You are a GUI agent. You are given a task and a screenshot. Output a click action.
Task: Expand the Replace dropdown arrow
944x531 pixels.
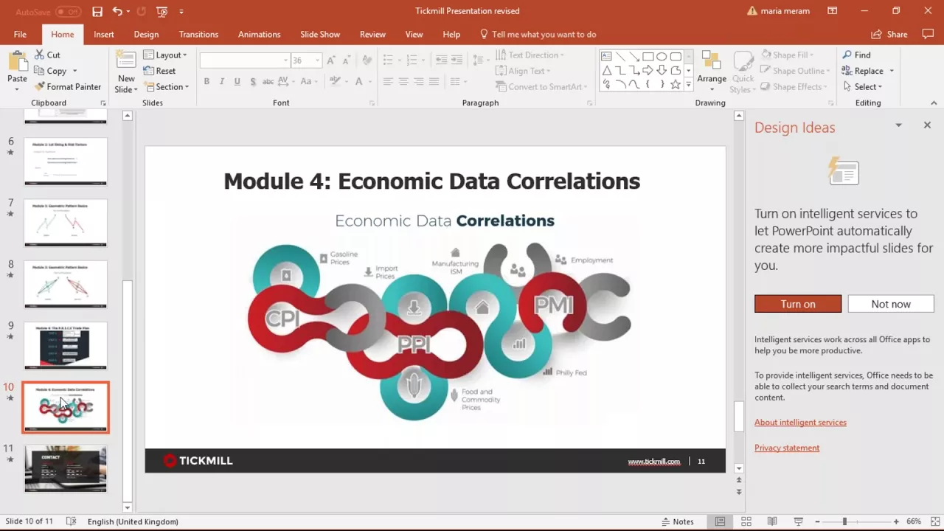point(892,71)
